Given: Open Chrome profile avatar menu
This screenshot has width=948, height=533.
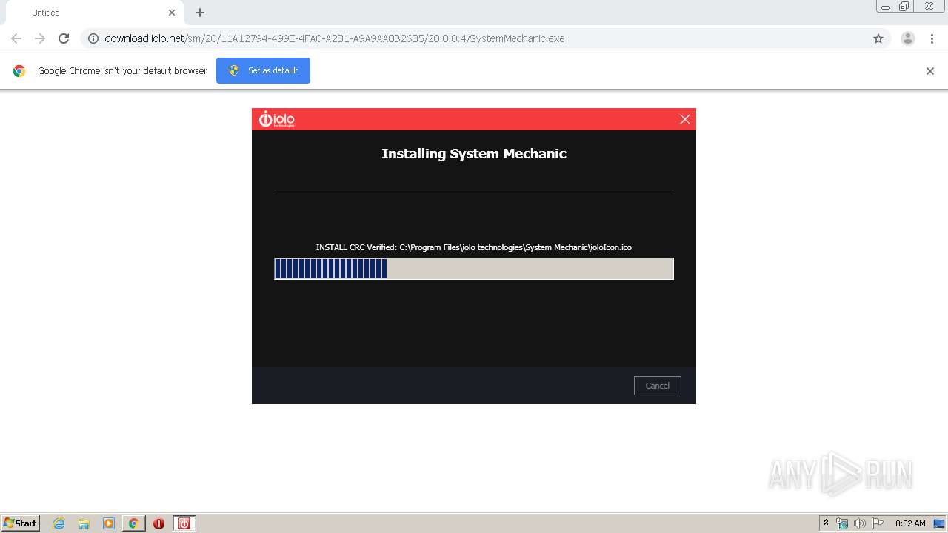Looking at the screenshot, I should click(x=908, y=38).
